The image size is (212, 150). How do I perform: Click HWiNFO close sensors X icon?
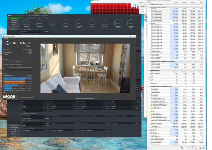204,148
